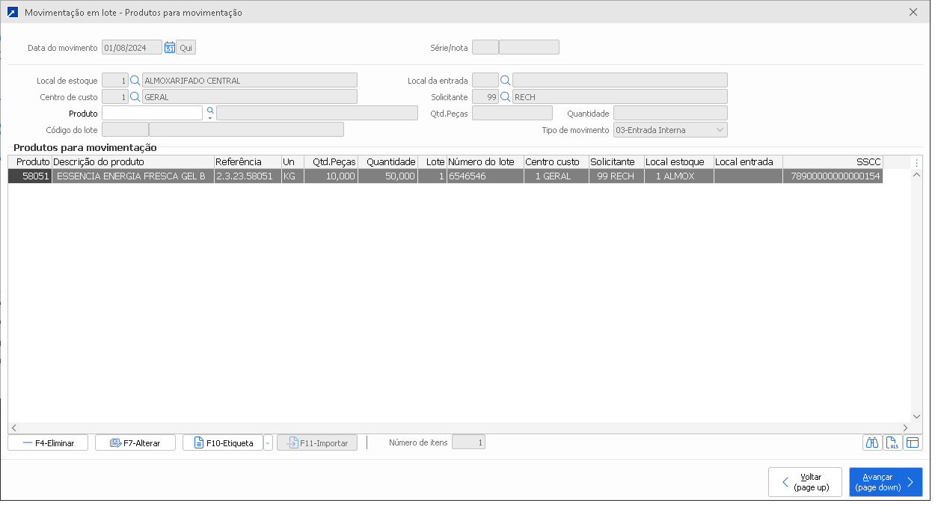The width and height of the screenshot is (941, 506).
Task: Click horizontal scrollbar left arrow
Action: click(13, 428)
